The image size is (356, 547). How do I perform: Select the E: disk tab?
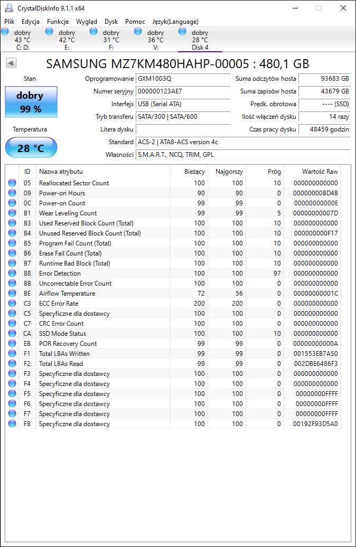[67, 40]
